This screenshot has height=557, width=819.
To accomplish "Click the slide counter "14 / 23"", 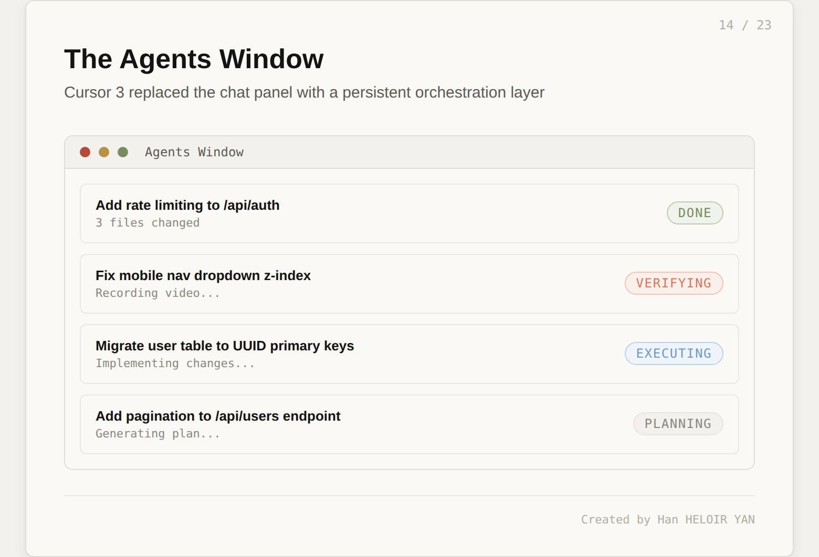I will (x=745, y=25).
